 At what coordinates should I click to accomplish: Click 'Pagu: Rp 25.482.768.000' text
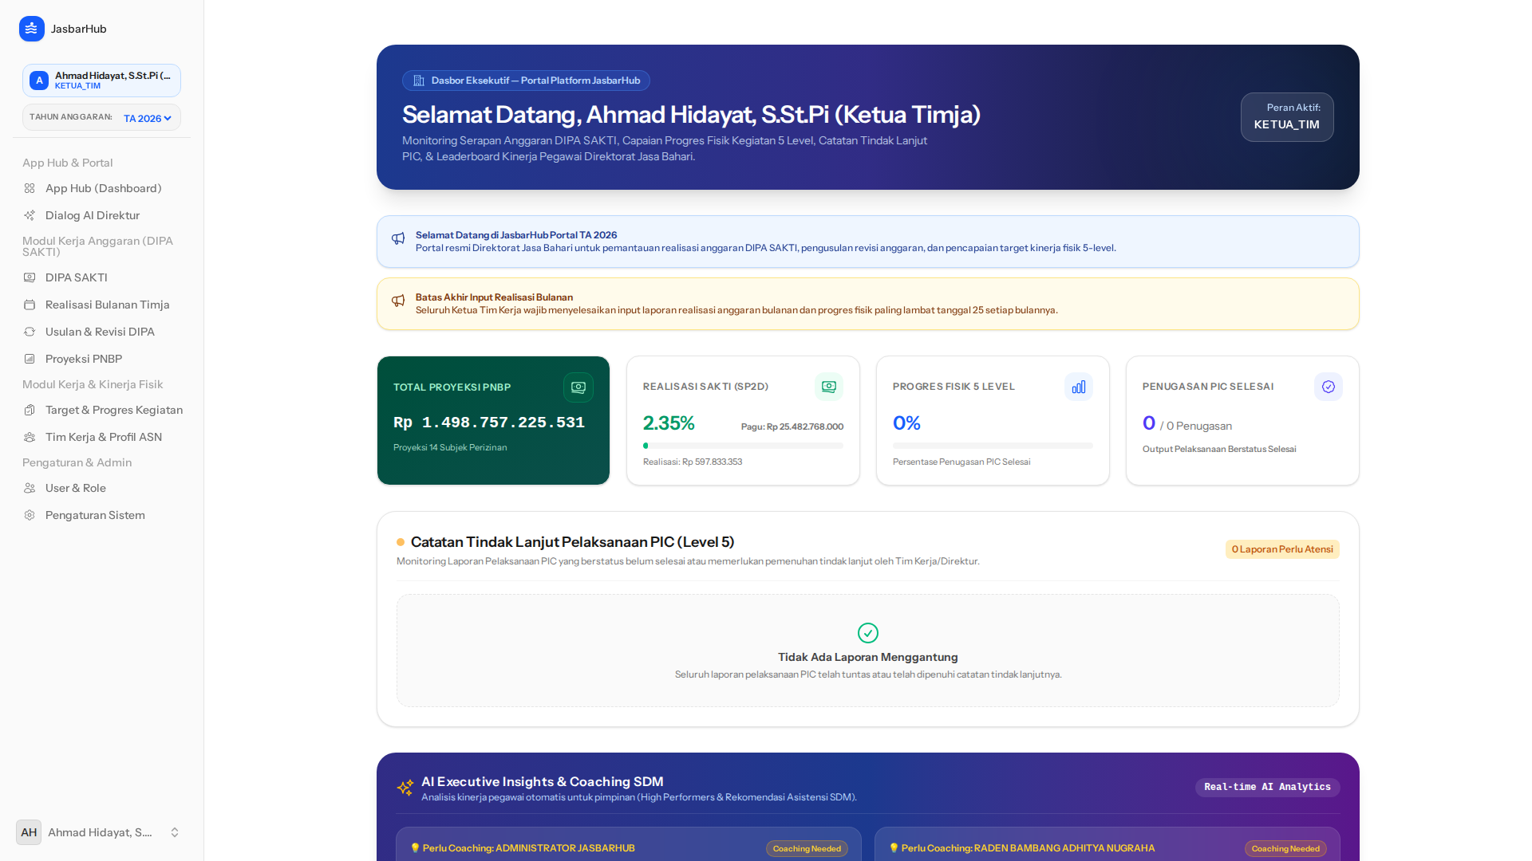[x=792, y=427]
